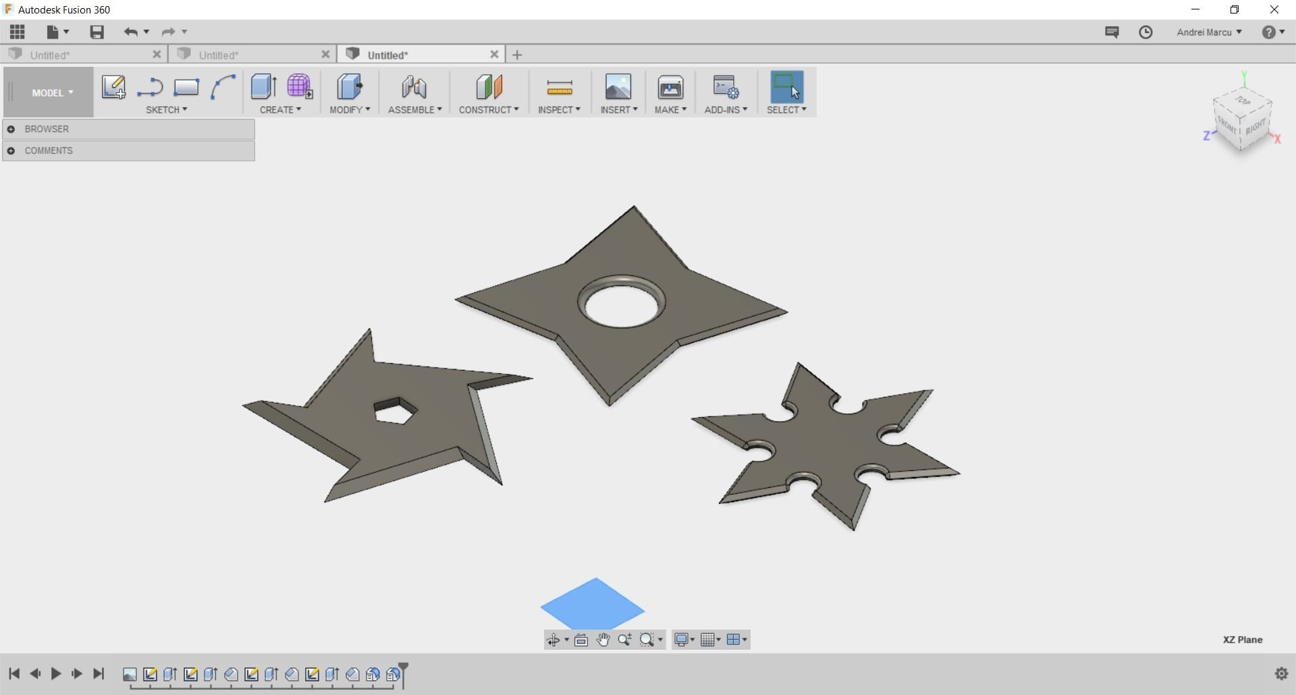The width and height of the screenshot is (1296, 695).
Task: Open the CREATE dropdown menu
Action: [x=281, y=110]
